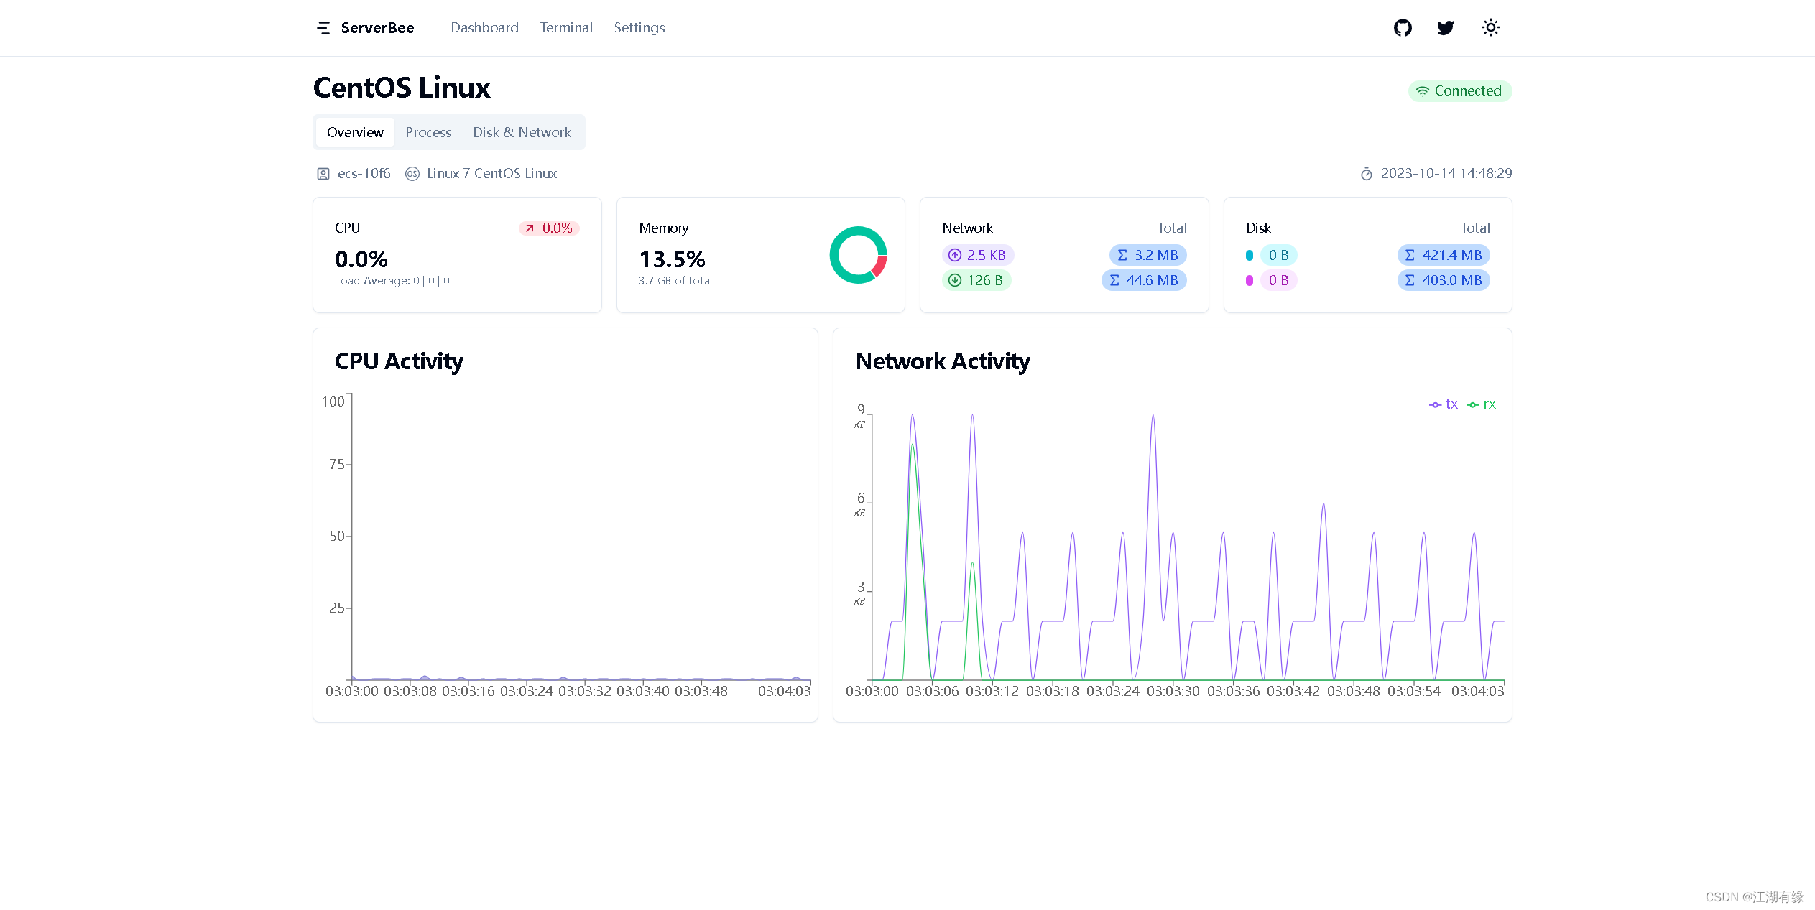Click the 13.5% memory usage value
The height and width of the screenshot is (910, 1815).
672,259
